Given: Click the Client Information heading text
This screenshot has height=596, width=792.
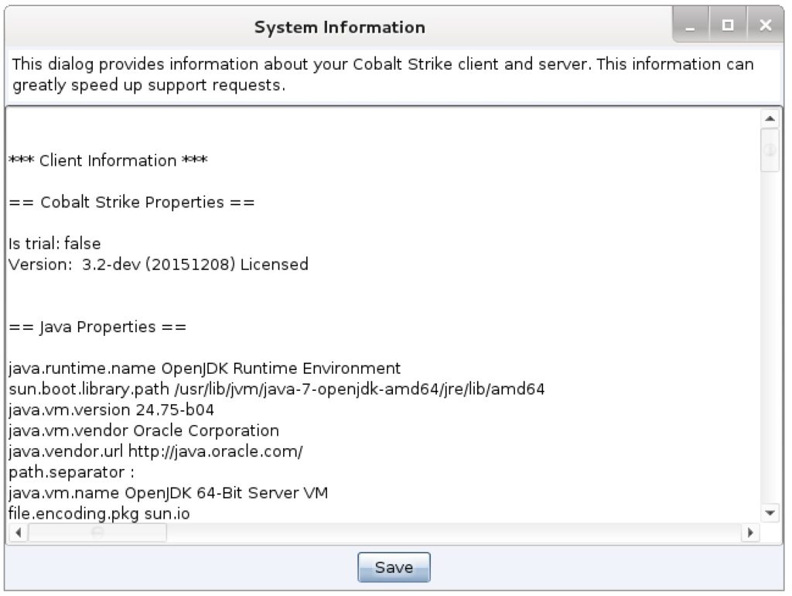Looking at the screenshot, I should pos(108,161).
